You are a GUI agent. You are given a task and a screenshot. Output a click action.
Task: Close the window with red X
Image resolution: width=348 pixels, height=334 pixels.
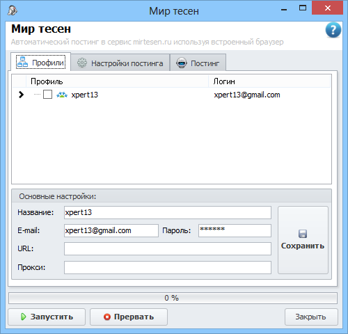pos(328,8)
